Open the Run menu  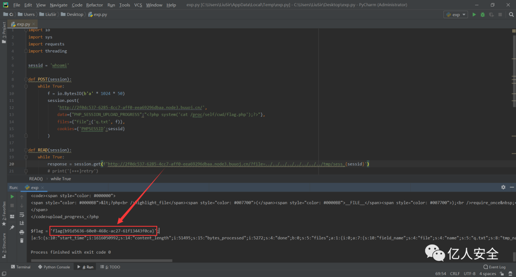point(111,5)
